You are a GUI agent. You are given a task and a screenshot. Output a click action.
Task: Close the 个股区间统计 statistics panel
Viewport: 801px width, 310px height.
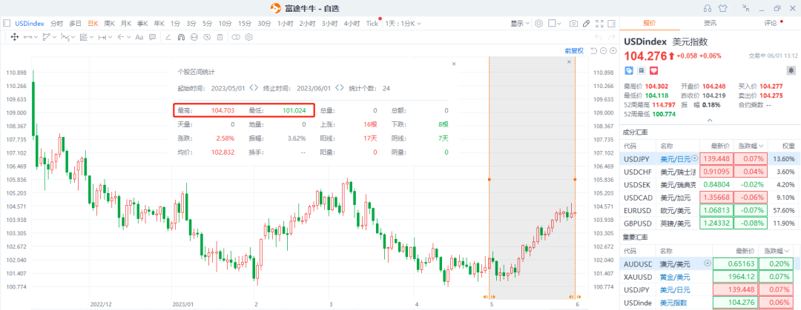pyautogui.click(x=454, y=64)
